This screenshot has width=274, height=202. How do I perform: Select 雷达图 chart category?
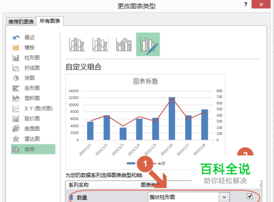pyautogui.click(x=32, y=139)
